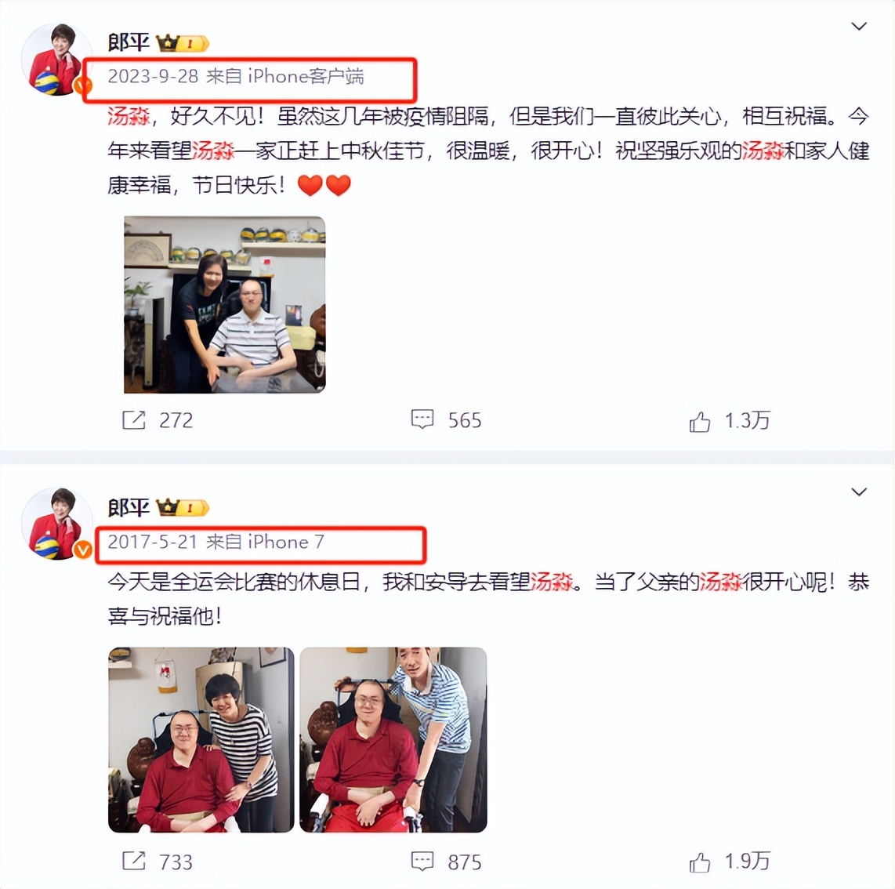Click the repost icon showing 733

point(134,861)
